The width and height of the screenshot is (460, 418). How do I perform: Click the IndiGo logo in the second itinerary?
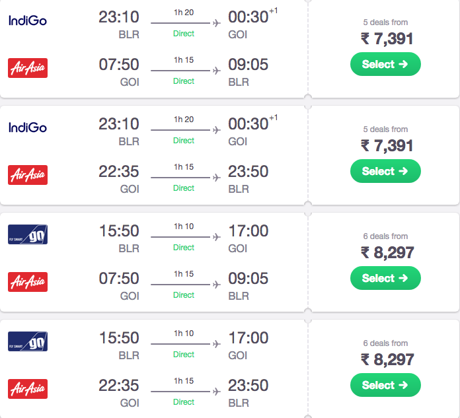28,127
